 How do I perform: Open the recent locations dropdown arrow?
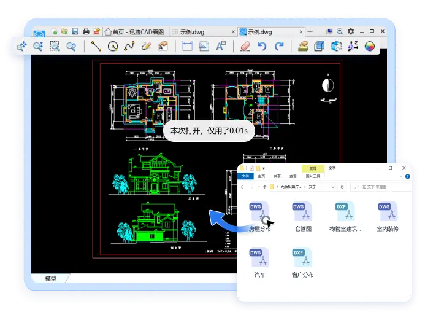point(258,187)
